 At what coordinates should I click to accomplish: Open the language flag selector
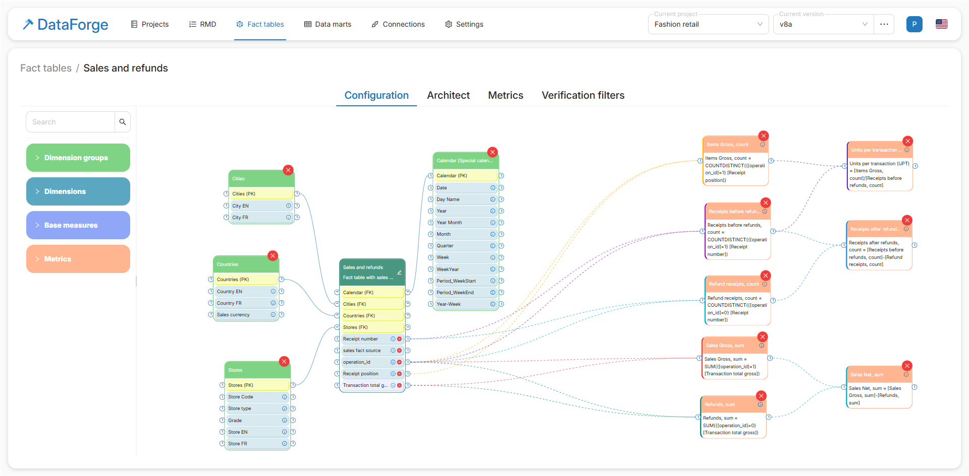click(941, 24)
